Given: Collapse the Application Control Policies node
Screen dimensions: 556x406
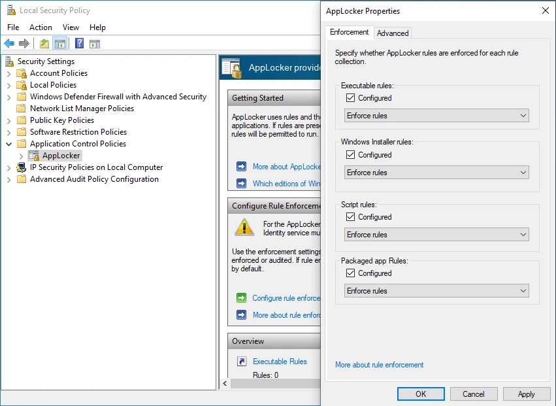Looking at the screenshot, I should [9, 144].
